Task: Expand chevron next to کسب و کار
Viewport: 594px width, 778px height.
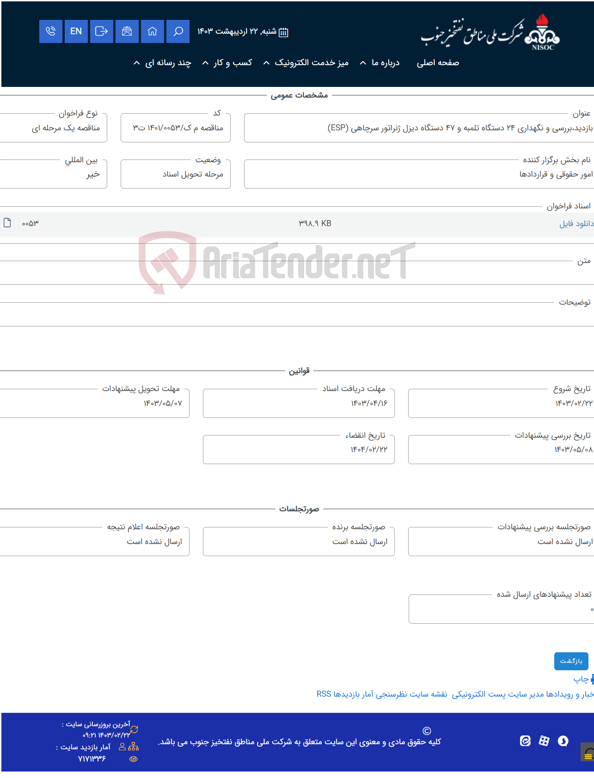Action: pyautogui.click(x=205, y=63)
